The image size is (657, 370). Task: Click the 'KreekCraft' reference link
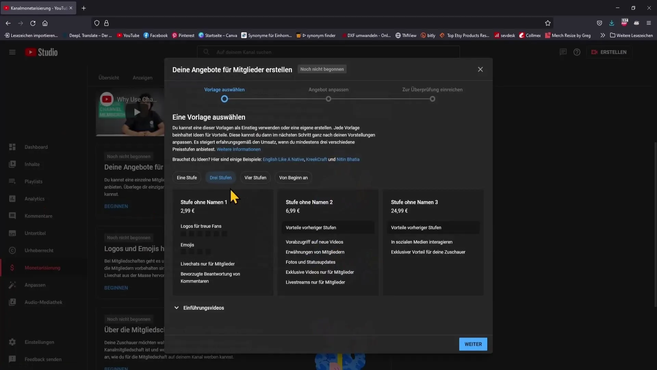tap(316, 159)
